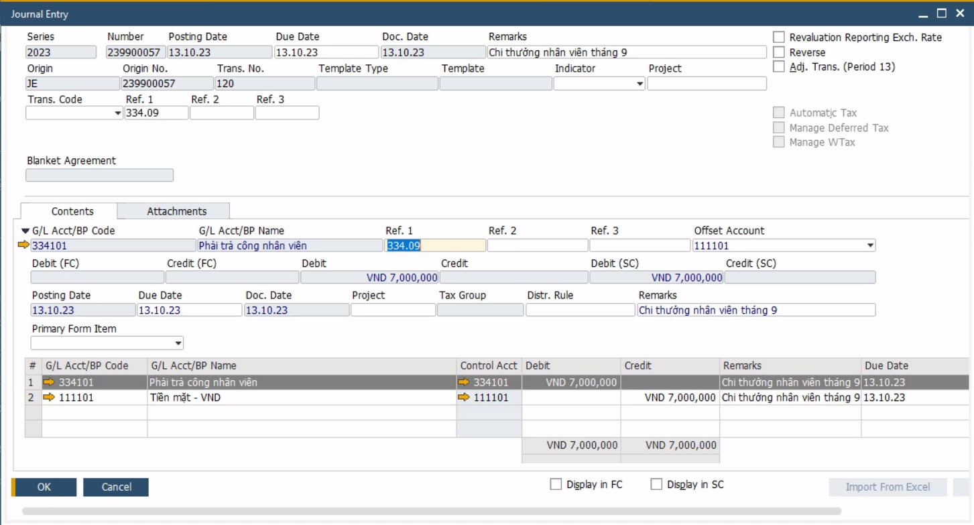The height and width of the screenshot is (525, 974).
Task: Select row 2 number cell in table
Action: coord(33,398)
